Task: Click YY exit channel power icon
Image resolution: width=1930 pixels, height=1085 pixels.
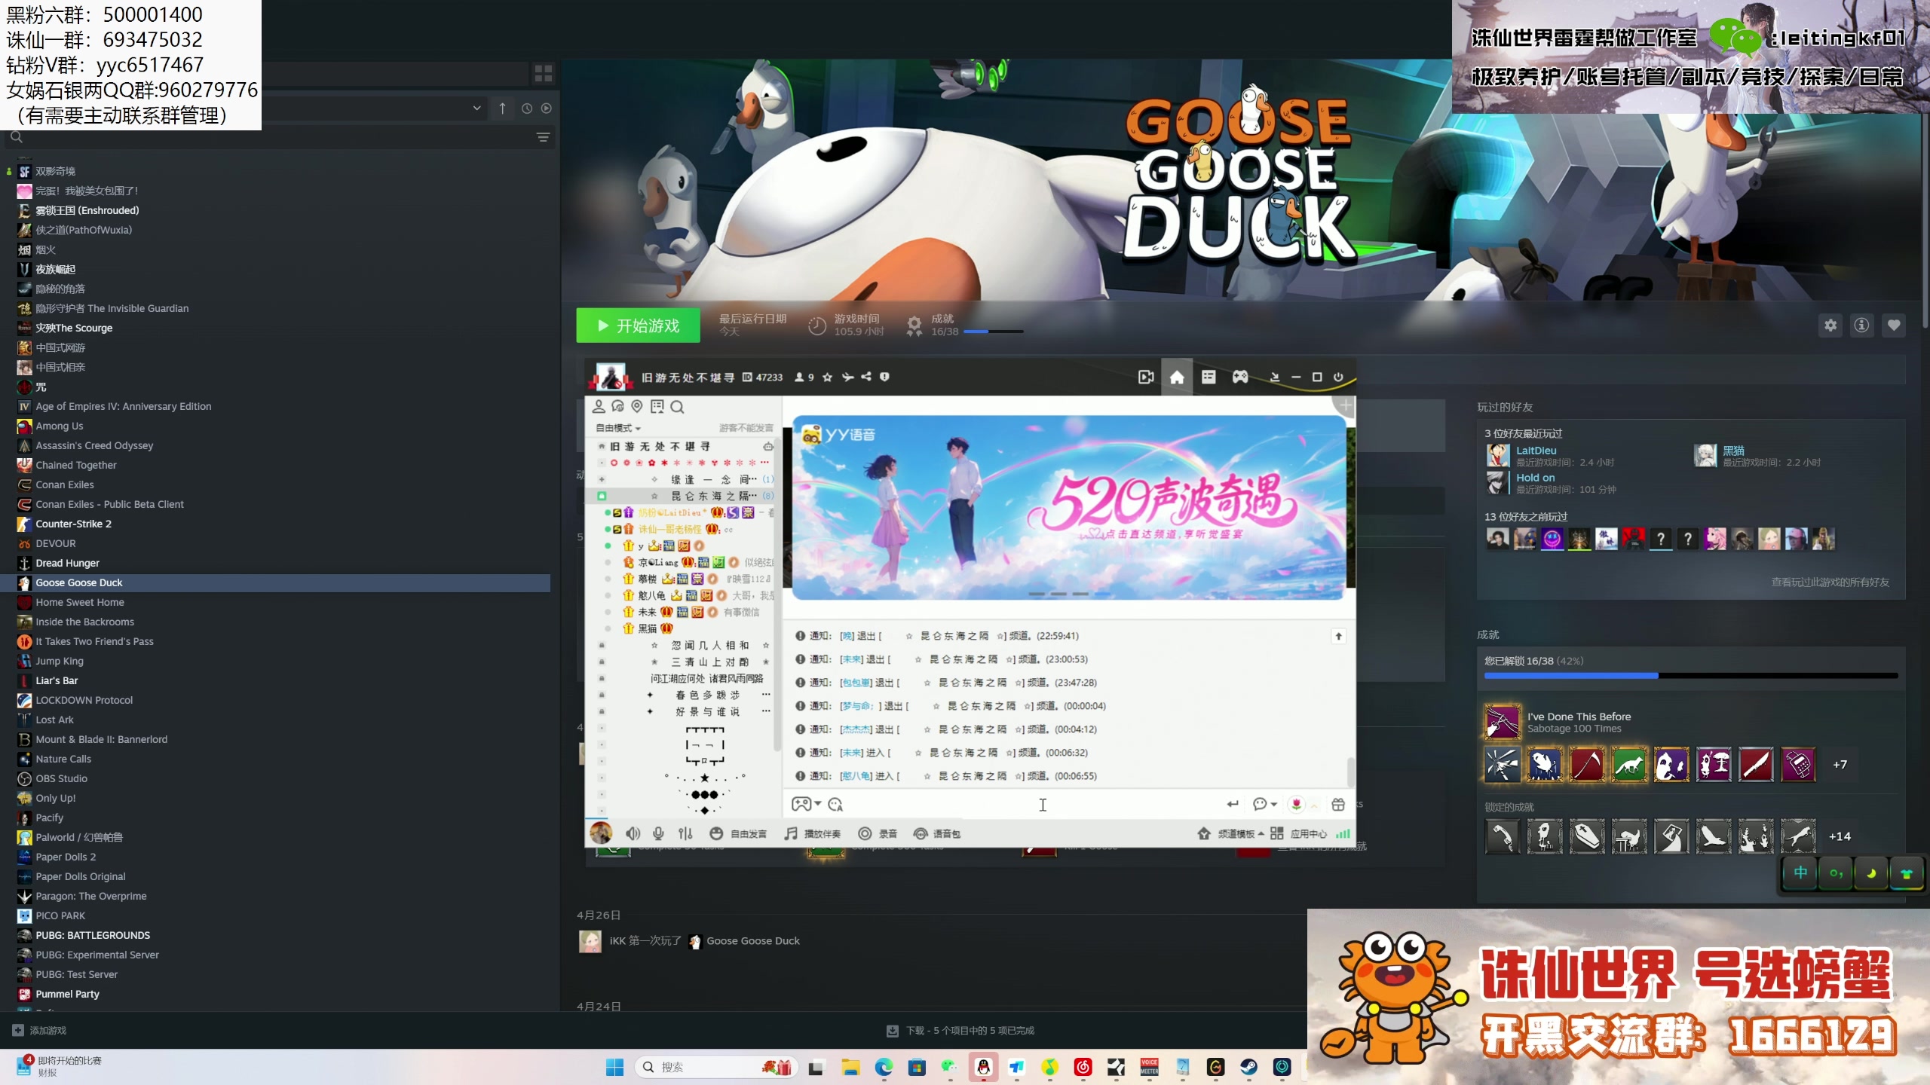Action: 1338,377
